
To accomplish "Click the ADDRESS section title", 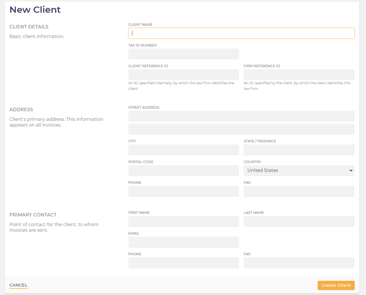I will click(x=21, y=110).
